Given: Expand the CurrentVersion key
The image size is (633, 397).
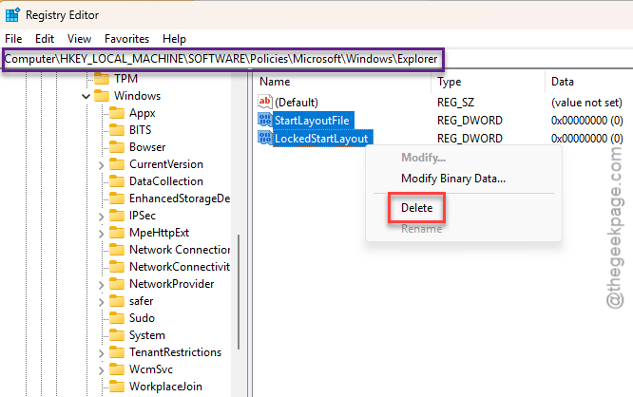Looking at the screenshot, I should click(101, 165).
